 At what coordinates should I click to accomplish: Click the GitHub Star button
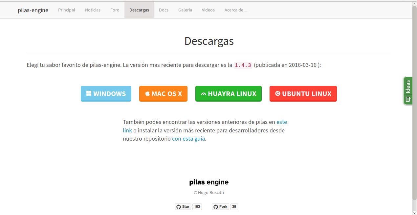(x=183, y=206)
